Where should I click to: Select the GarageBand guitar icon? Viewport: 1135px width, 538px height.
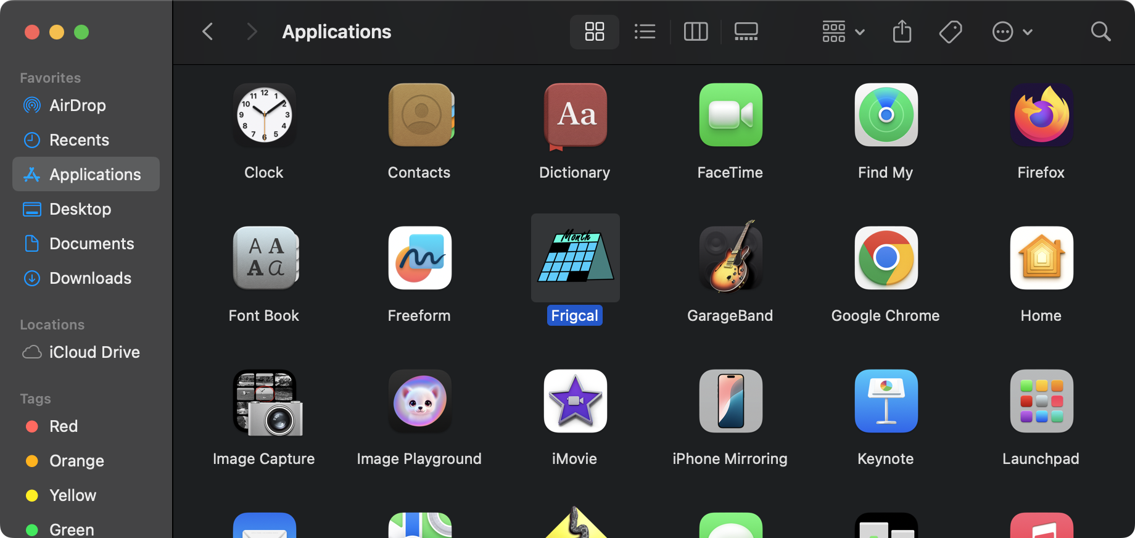pyautogui.click(x=731, y=257)
